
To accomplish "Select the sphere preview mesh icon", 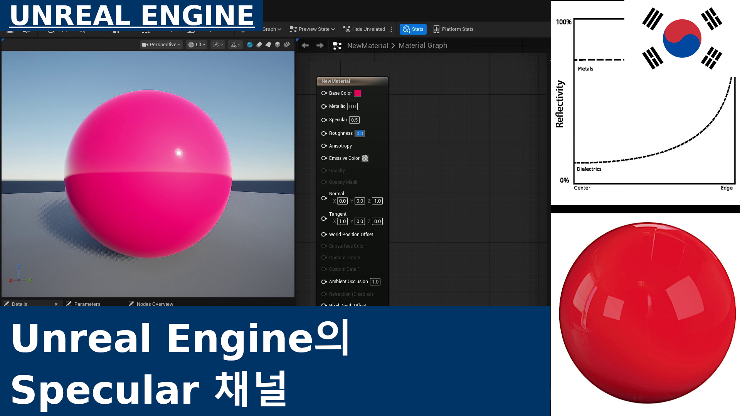I will [250, 45].
